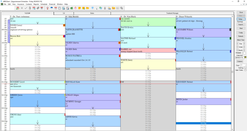Click the Next opening button
This screenshot has height=131, width=247.
tap(241, 28)
